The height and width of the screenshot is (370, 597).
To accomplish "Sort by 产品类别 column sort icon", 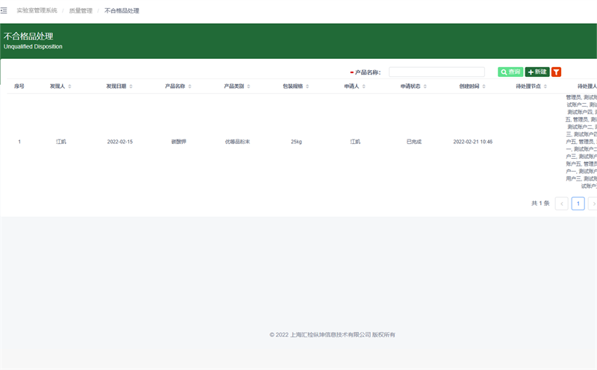I will (x=249, y=87).
